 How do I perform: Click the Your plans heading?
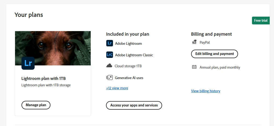click(x=29, y=15)
